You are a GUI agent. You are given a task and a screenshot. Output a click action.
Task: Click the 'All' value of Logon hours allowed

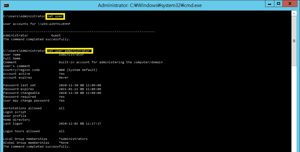coord(61,131)
